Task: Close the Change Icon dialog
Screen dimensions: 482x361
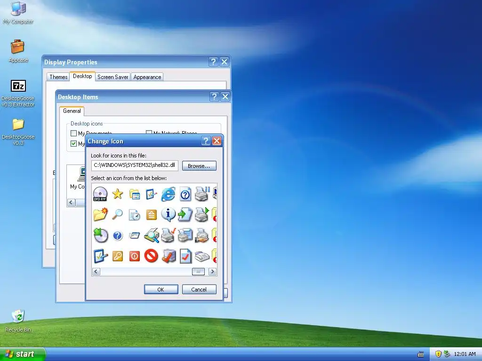Action: pos(217,141)
